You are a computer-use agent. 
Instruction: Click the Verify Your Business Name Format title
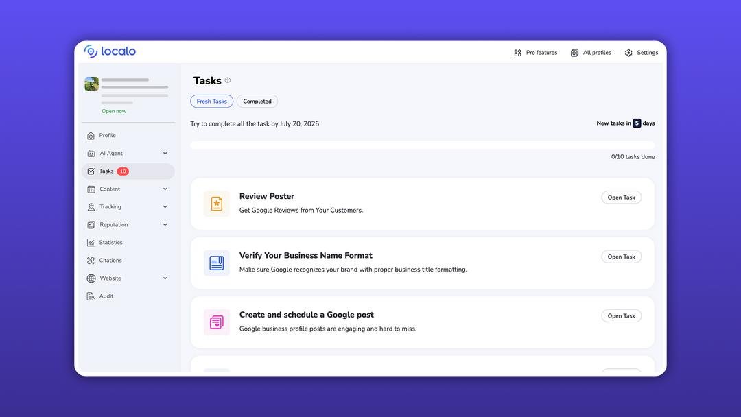[x=306, y=256]
